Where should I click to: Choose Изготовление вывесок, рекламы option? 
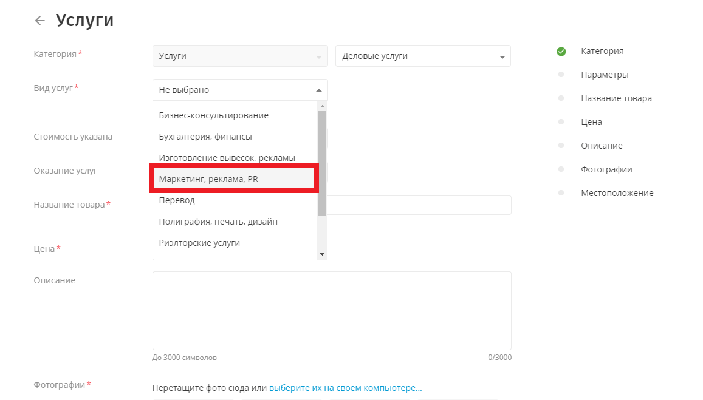227,158
